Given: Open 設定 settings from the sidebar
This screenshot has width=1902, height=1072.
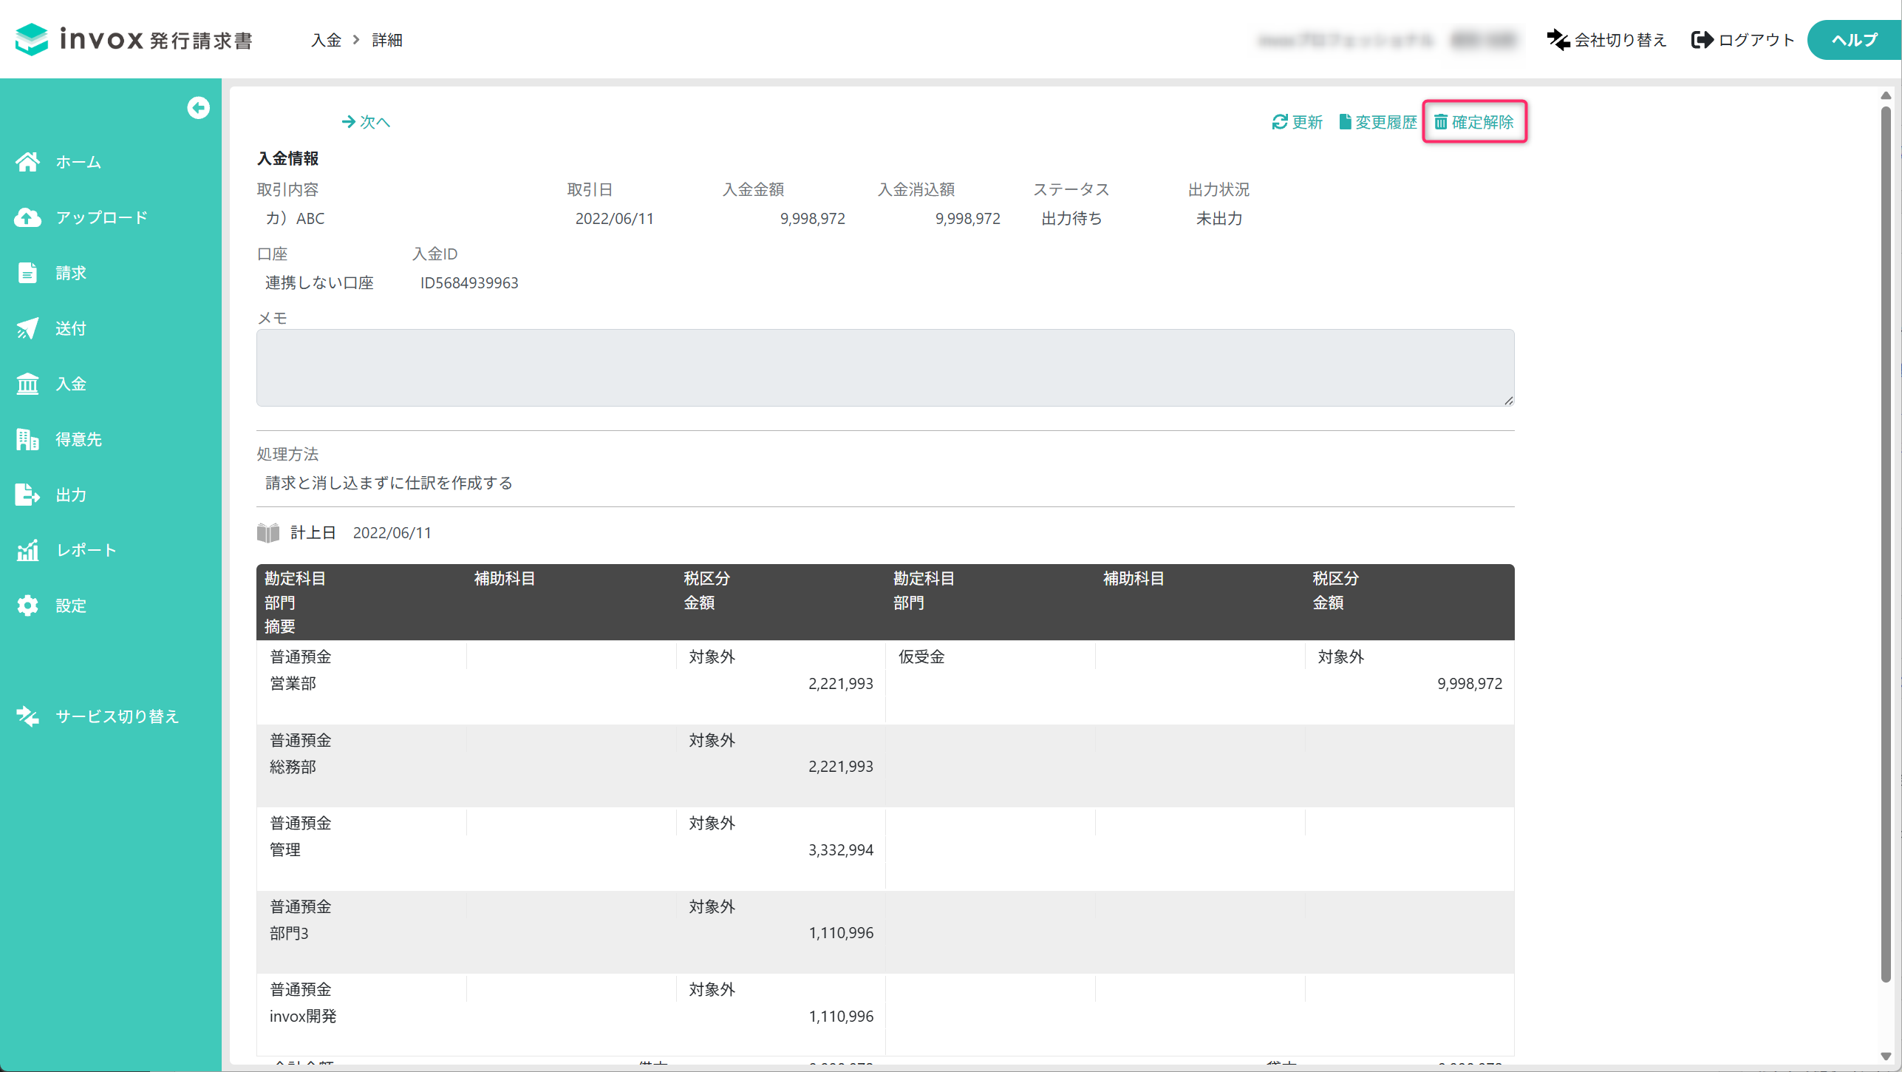Looking at the screenshot, I should (x=51, y=605).
